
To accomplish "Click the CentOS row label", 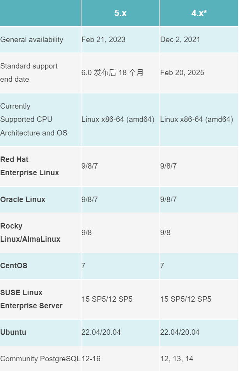I will pos(14,266).
